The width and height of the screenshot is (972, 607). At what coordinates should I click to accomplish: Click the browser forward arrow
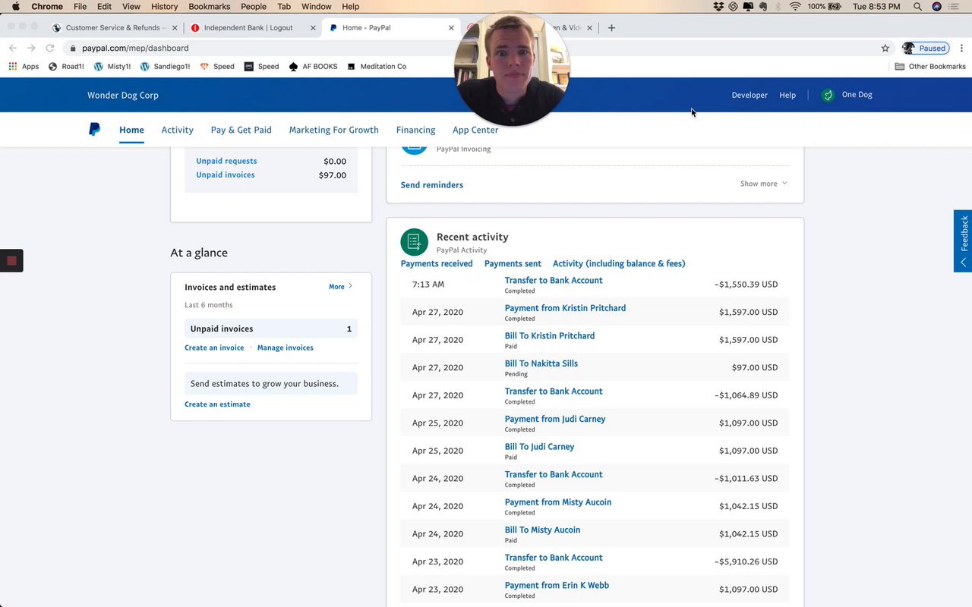pyautogui.click(x=31, y=48)
